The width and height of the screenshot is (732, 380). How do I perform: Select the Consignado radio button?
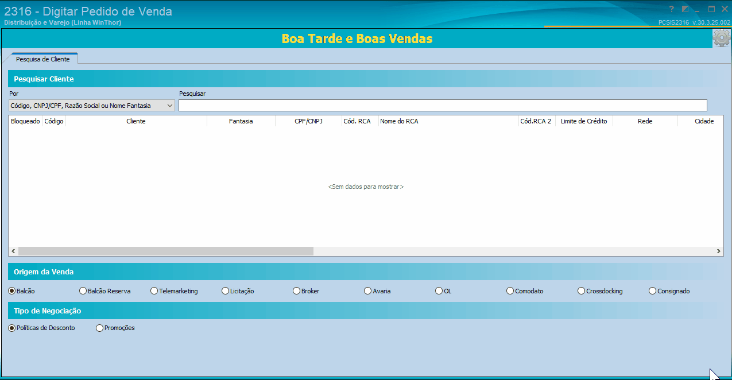669,291
